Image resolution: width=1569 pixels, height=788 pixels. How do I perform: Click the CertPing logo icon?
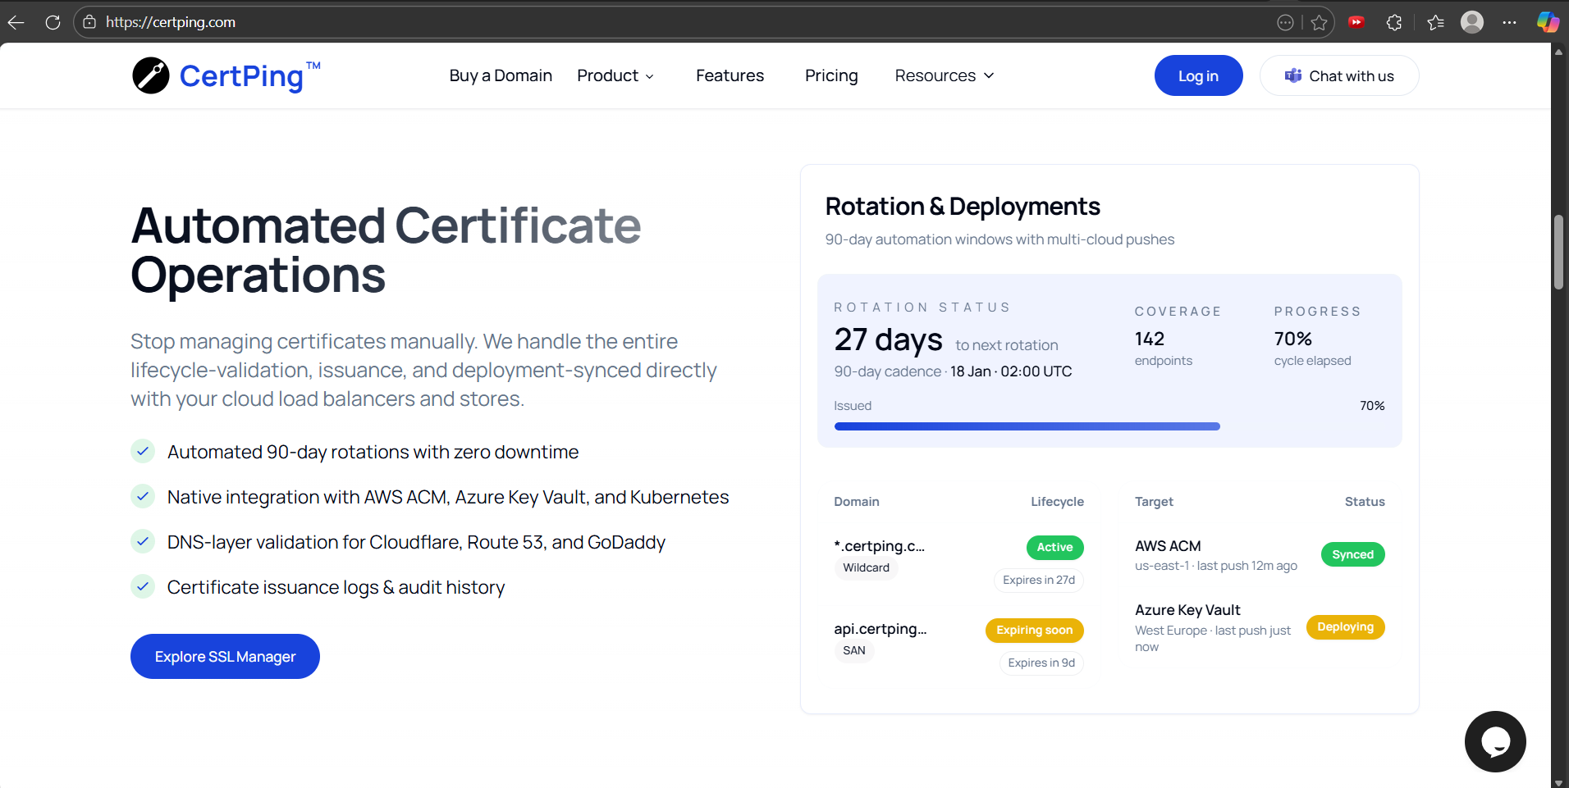click(x=151, y=75)
